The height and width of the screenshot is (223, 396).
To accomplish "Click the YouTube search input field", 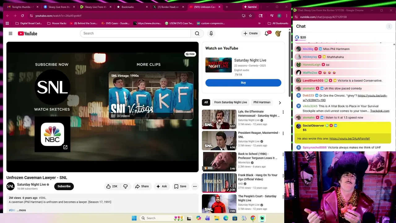I will 136,33.
